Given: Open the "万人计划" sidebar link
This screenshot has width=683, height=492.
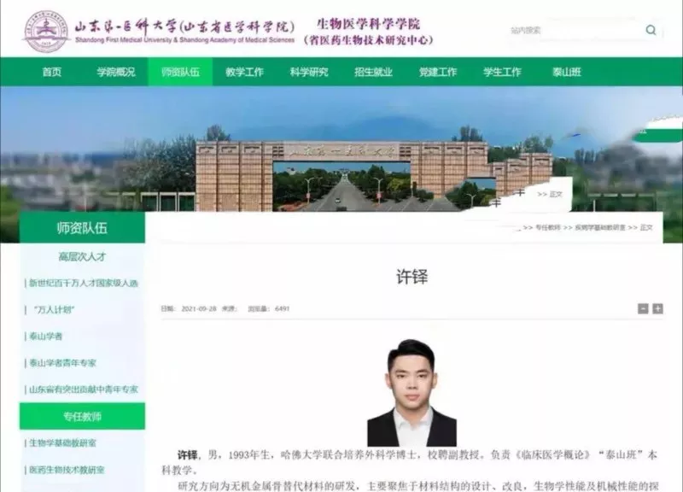Looking at the screenshot, I should 54,310.
